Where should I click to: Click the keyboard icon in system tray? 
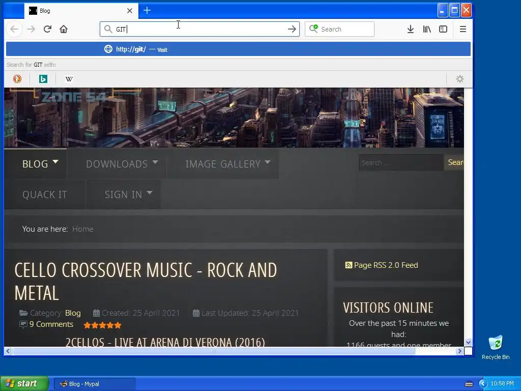pyautogui.click(x=469, y=384)
